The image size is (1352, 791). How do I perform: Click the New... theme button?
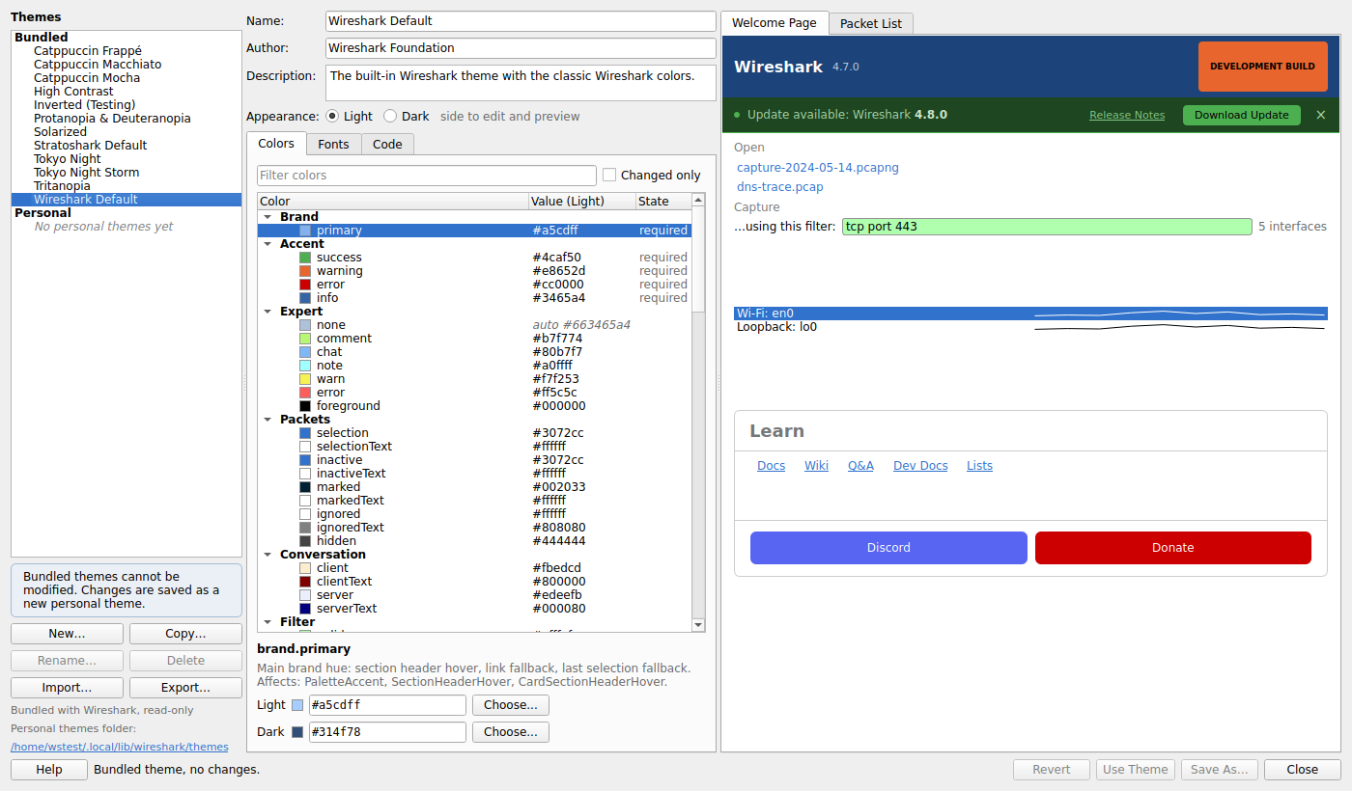coord(67,634)
